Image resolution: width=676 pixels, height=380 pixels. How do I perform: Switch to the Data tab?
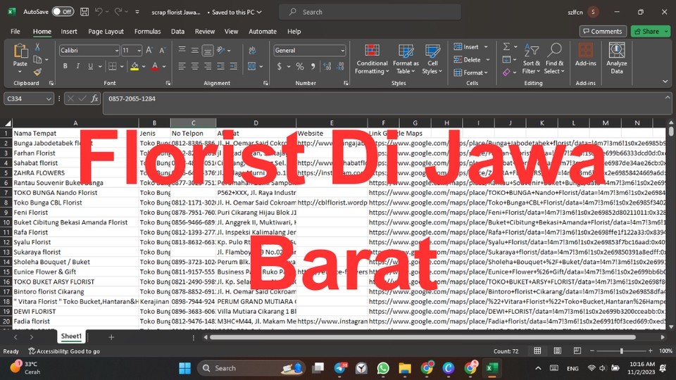177,32
